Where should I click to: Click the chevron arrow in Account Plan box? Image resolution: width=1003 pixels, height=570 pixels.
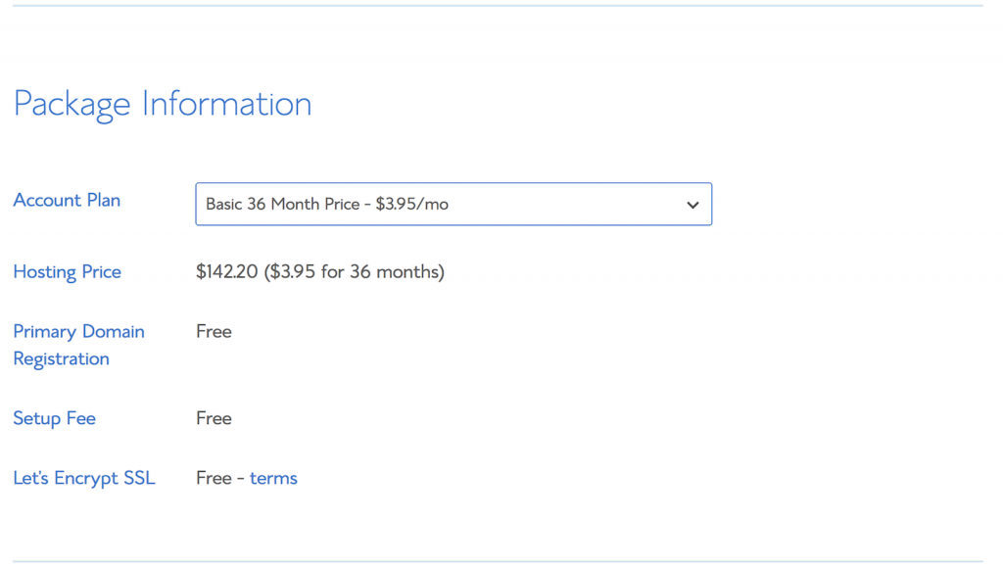(x=693, y=206)
